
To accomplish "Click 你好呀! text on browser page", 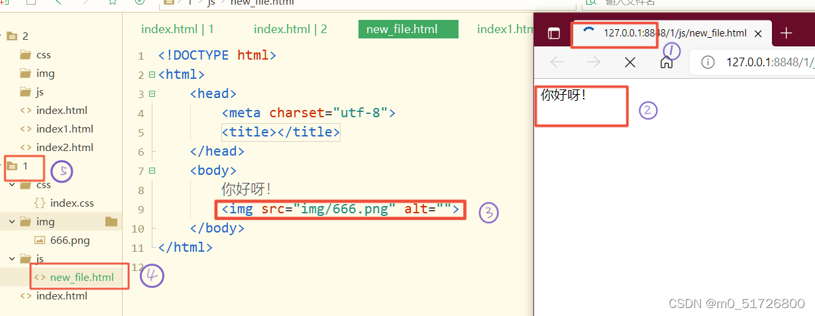I will click(563, 95).
